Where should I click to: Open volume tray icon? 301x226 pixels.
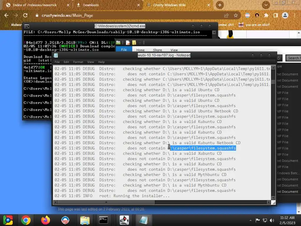(272, 220)
